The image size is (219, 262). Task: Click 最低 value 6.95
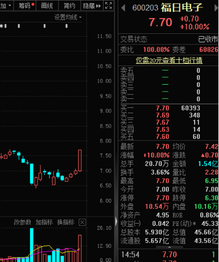click(x=212, y=181)
